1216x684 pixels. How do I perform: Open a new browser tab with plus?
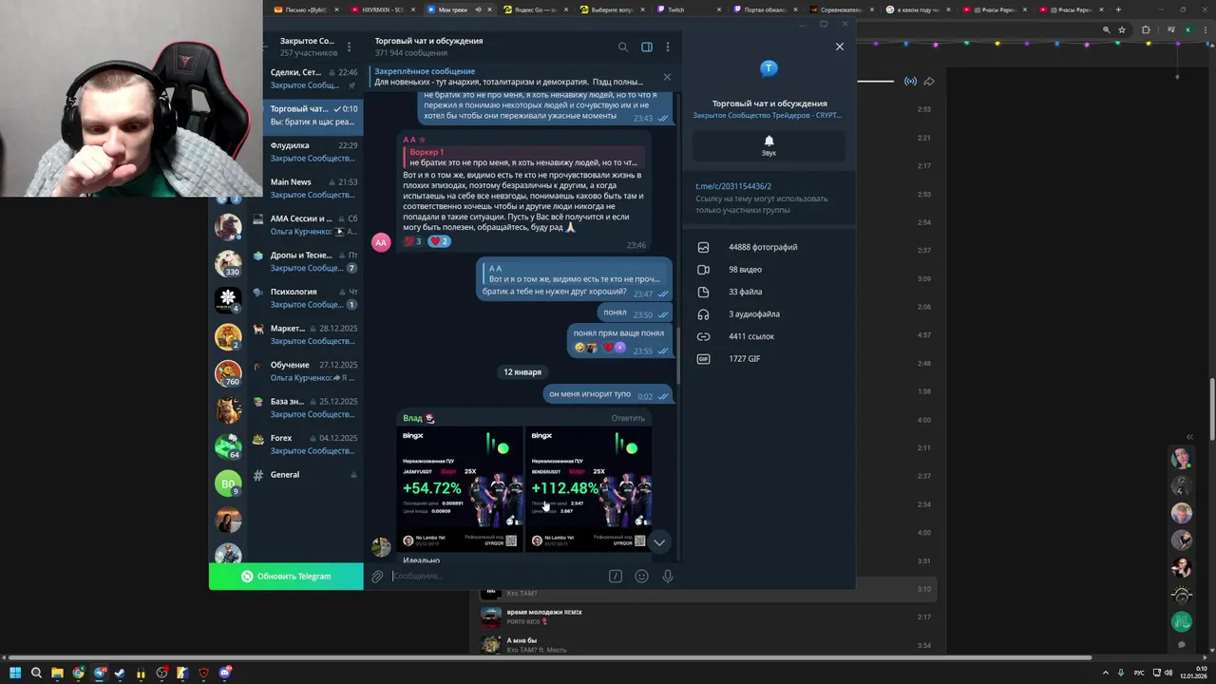tap(1118, 9)
